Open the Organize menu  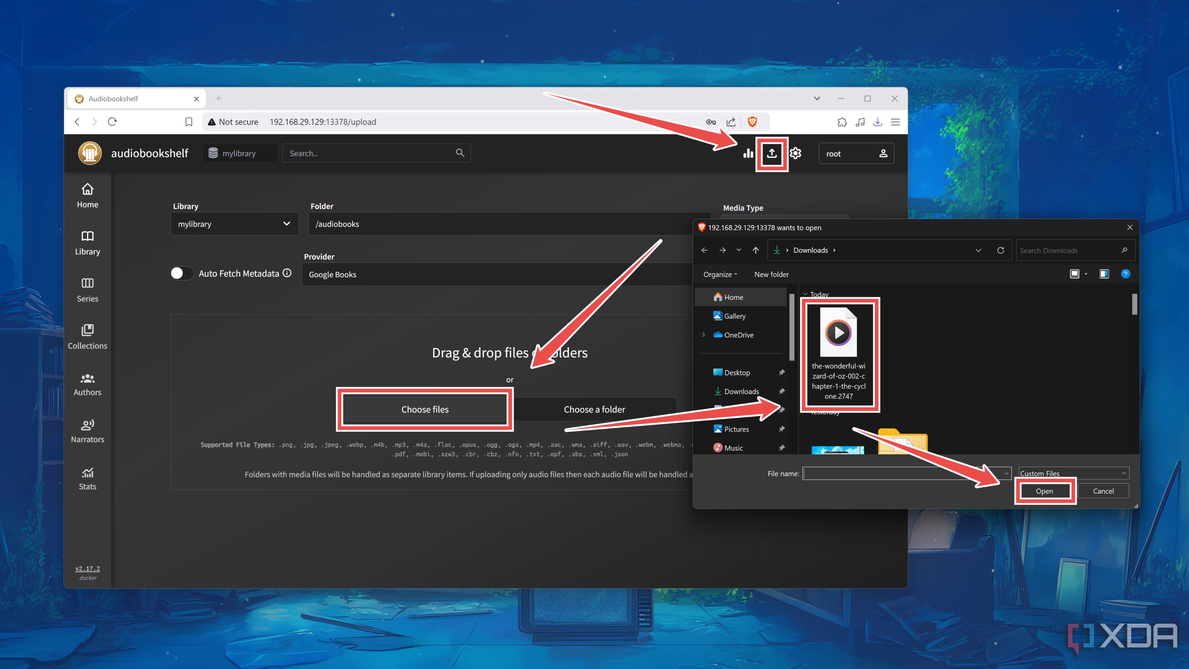(719, 274)
